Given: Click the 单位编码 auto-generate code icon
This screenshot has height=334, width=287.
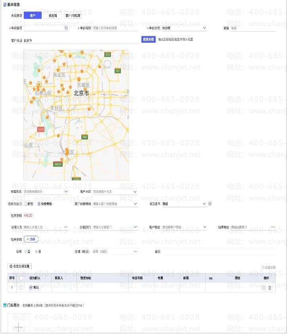Looking at the screenshot, I should pyautogui.click(x=66, y=28).
